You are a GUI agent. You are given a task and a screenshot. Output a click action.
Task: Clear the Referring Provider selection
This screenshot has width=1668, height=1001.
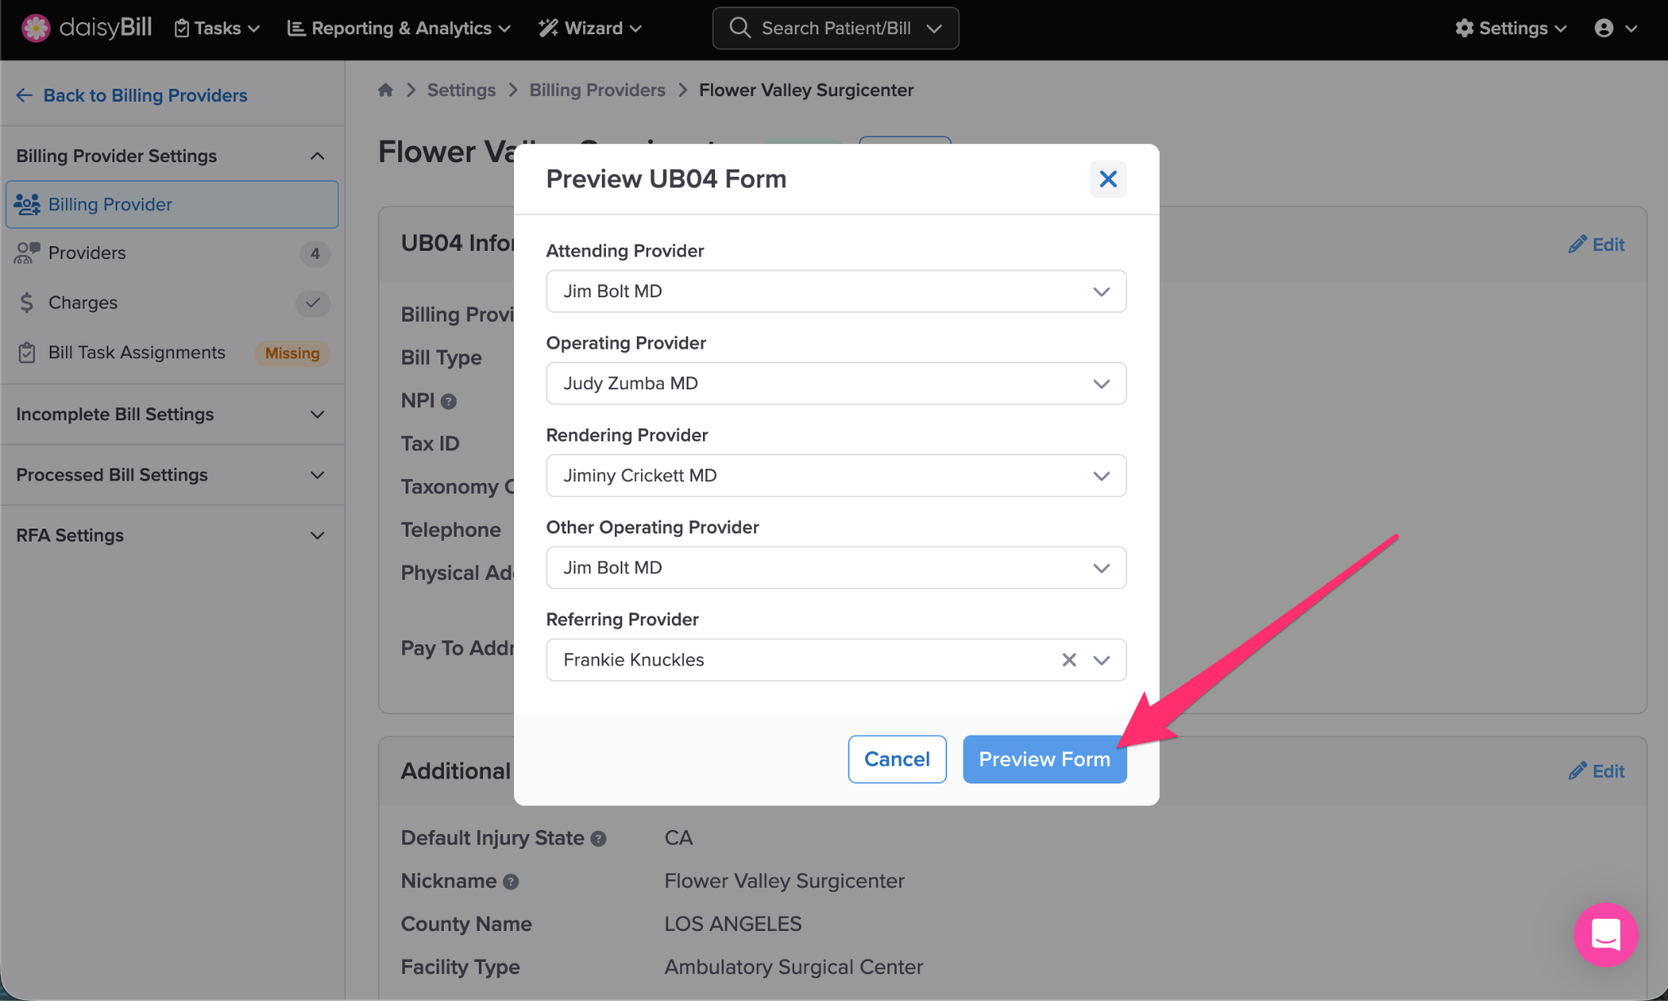1069,660
